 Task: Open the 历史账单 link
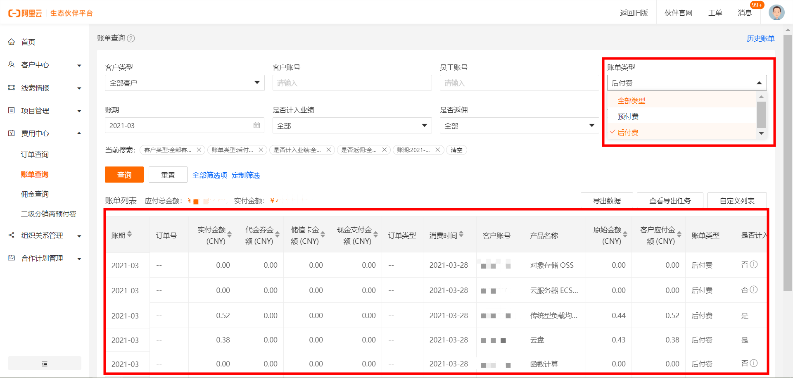[x=760, y=38]
